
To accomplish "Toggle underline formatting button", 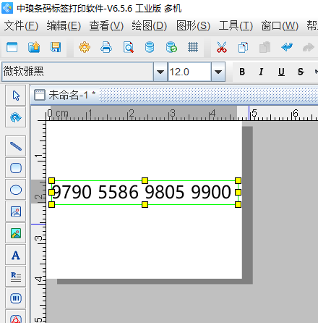I will [x=281, y=72].
